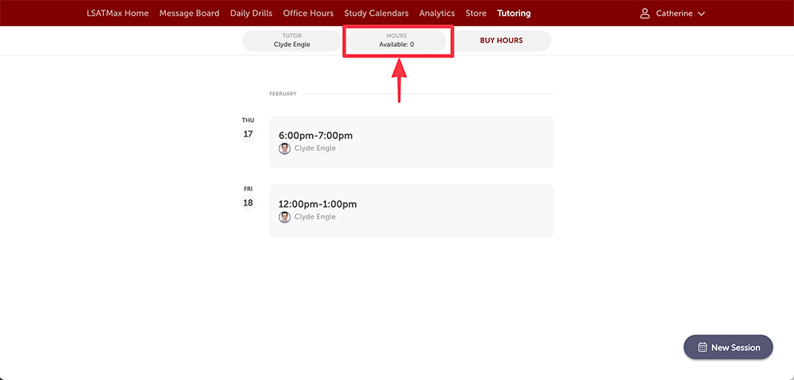Click tutor avatar in the 6:00pm session
This screenshot has width=794, height=380.
[284, 148]
